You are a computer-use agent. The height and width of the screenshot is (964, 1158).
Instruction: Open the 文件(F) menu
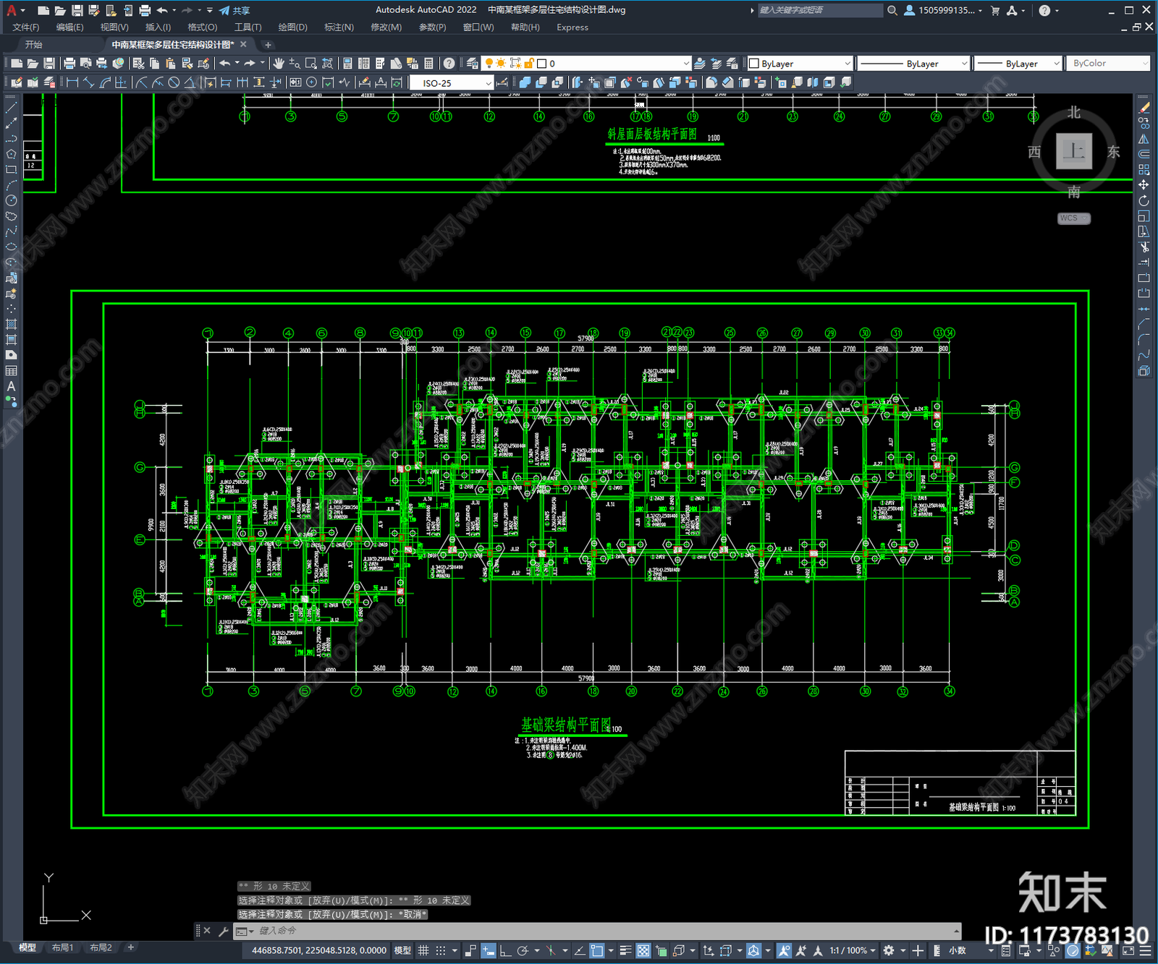click(x=26, y=27)
